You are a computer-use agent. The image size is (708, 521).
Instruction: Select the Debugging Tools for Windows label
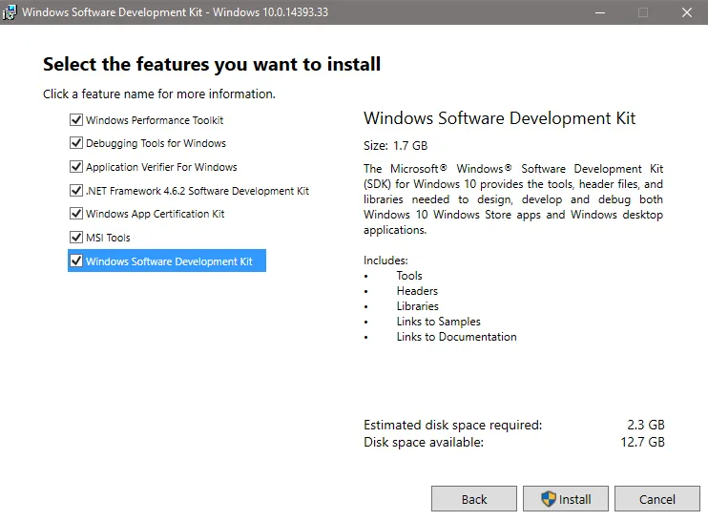pos(156,143)
